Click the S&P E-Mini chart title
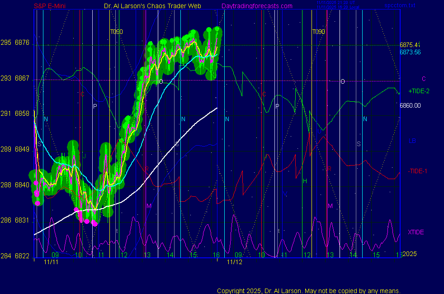444x294 pixels. pyautogui.click(x=52, y=6)
